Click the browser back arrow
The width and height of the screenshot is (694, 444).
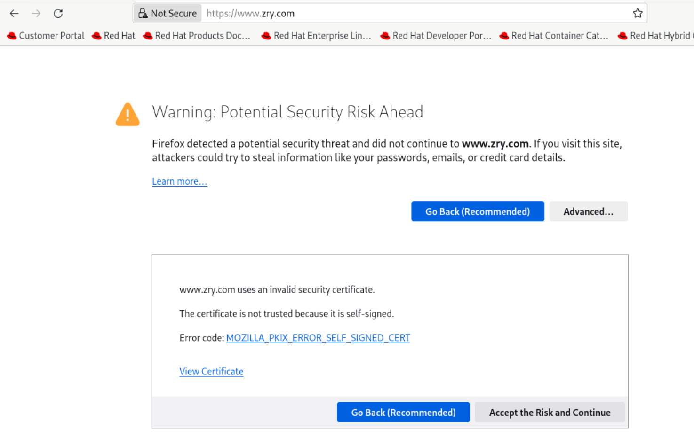point(14,13)
